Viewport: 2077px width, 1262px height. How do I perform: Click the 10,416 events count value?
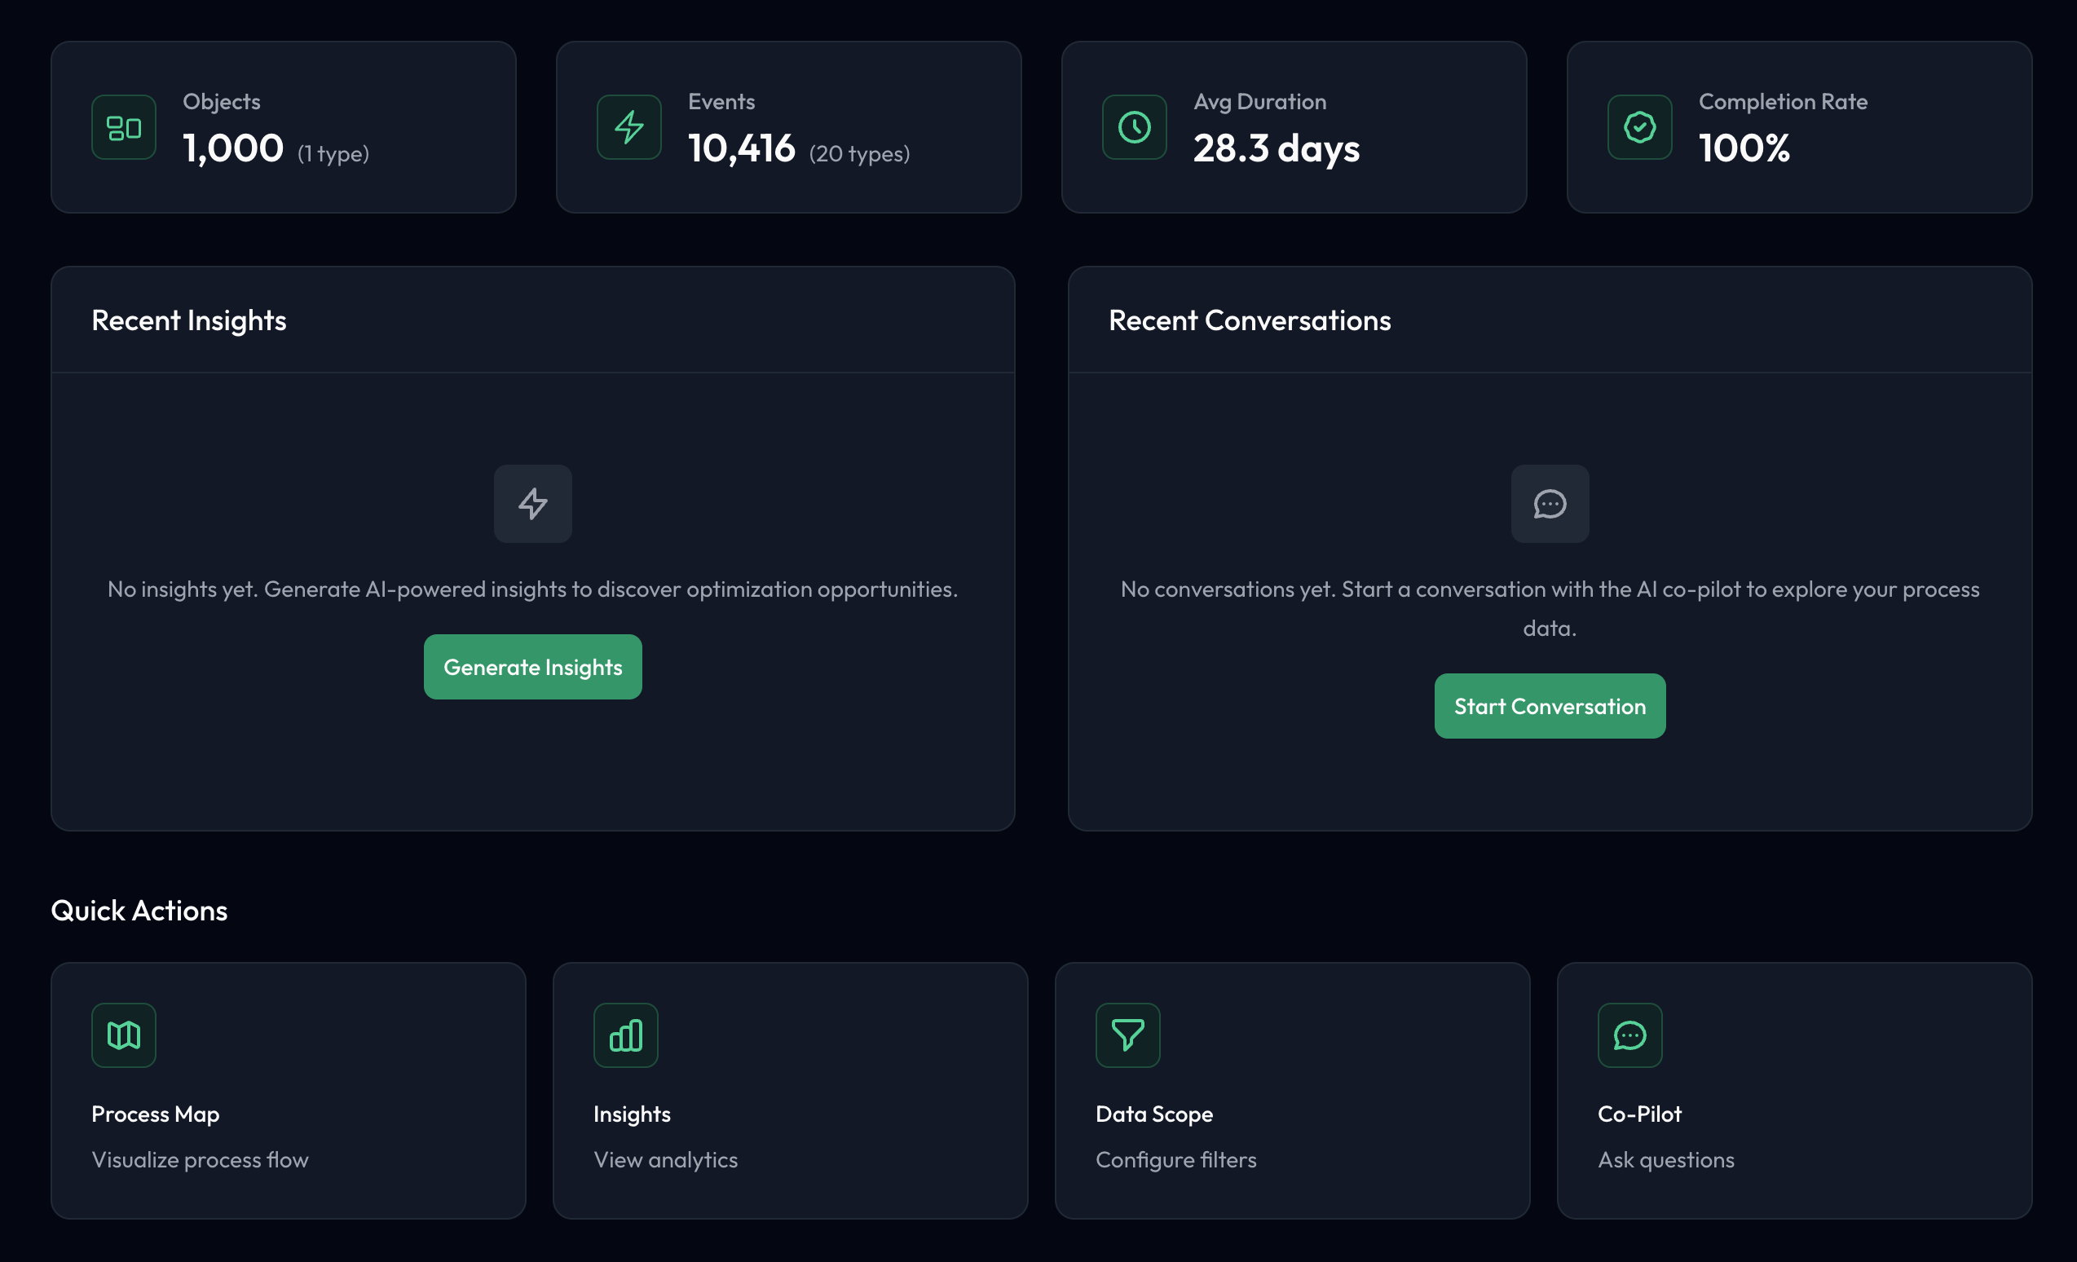(741, 148)
